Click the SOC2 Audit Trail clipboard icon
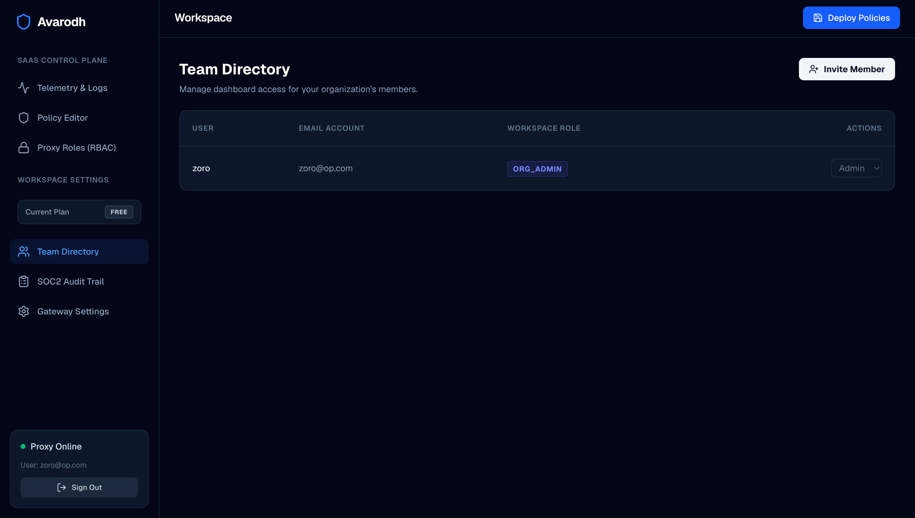 pos(24,281)
